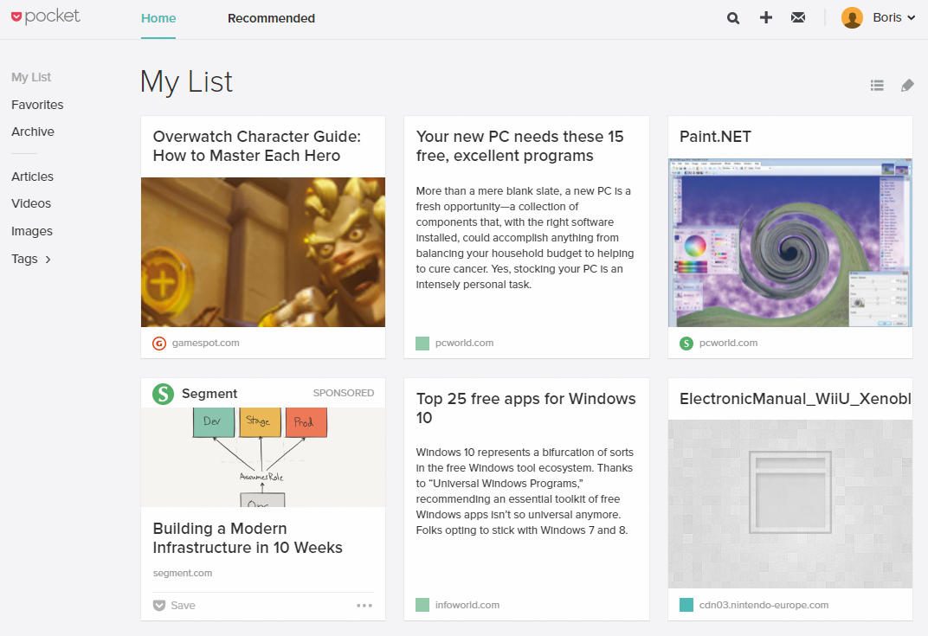
Task: Open the ElectronicManual_WiiU_Xenobl item title
Action: (796, 399)
